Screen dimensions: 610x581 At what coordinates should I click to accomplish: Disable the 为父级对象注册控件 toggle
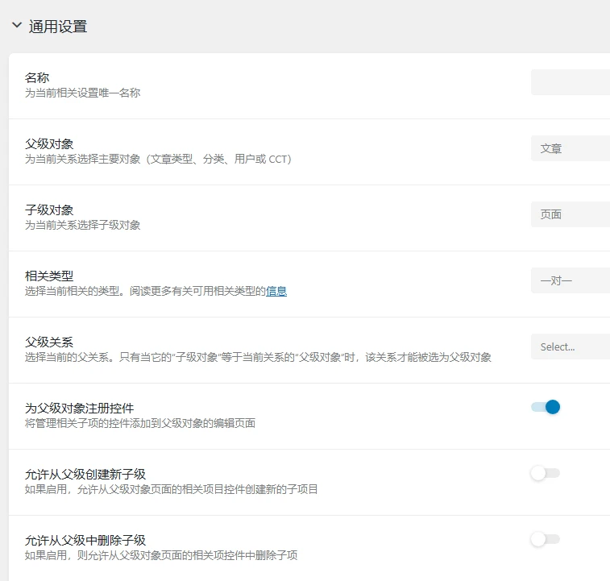click(x=546, y=407)
